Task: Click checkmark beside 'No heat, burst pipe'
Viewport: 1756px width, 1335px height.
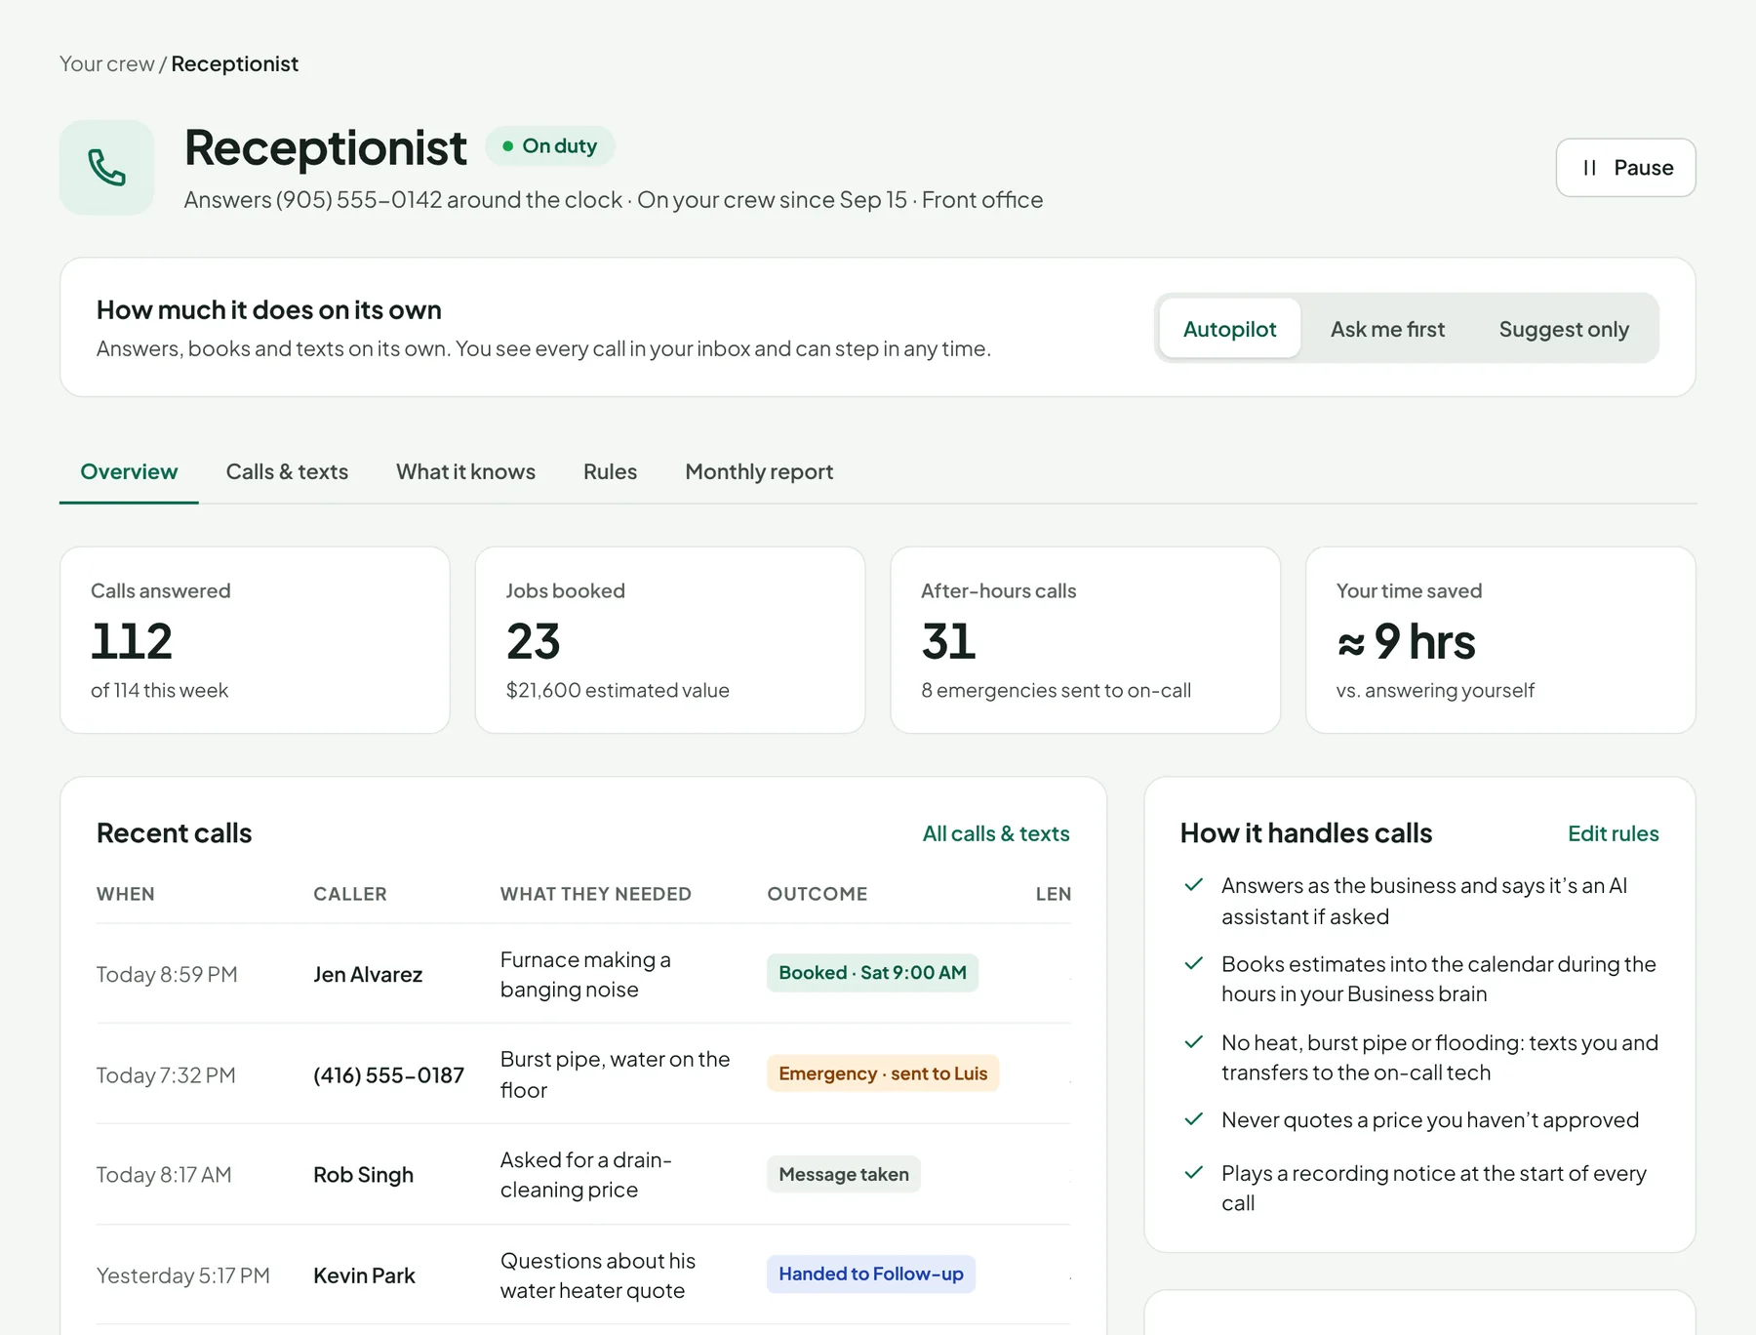Action: tap(1193, 1042)
